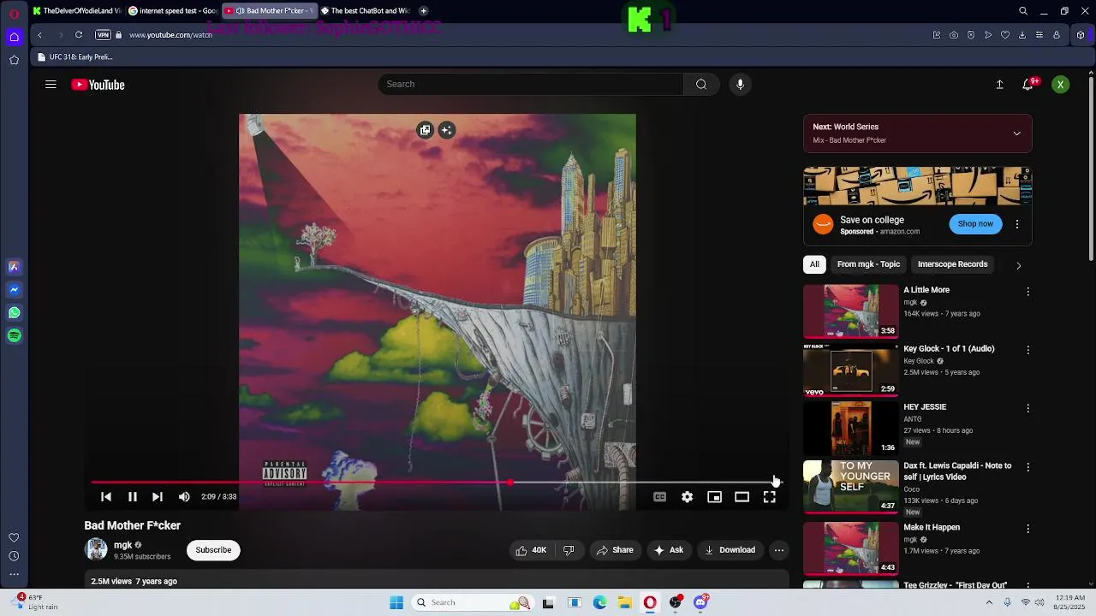Open Opera easy setup sliders
The width and height of the screenshot is (1096, 616).
(x=1039, y=35)
